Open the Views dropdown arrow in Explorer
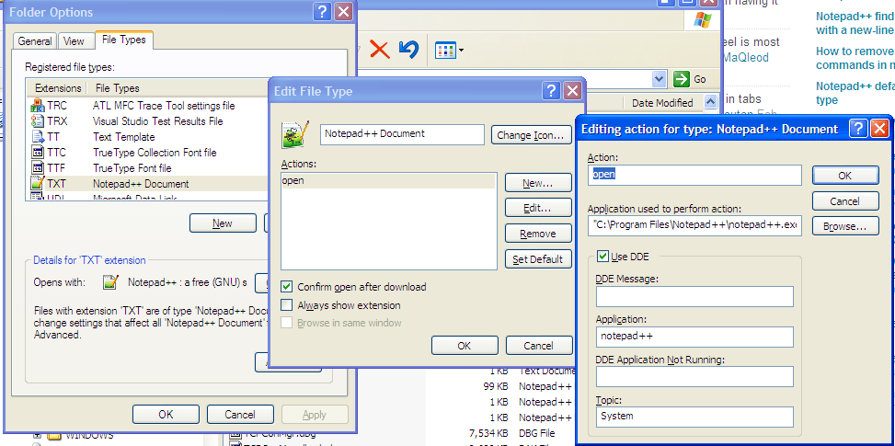Image resolution: width=895 pixels, height=446 pixels. [461, 51]
